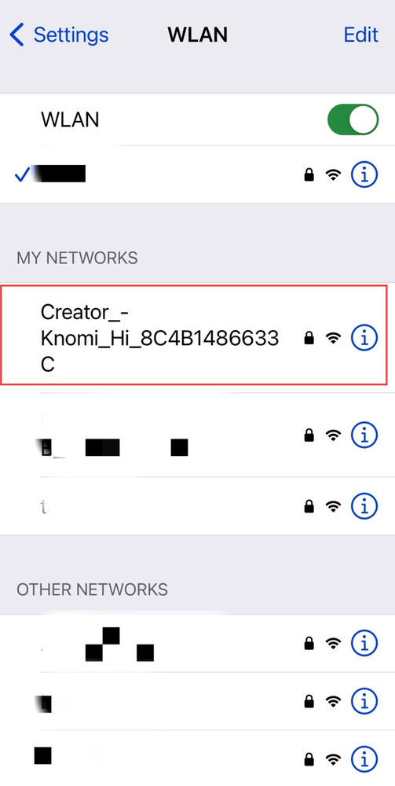The height and width of the screenshot is (786, 395).
Task: Tap info icon of second My Networks entry
Action: (364, 434)
